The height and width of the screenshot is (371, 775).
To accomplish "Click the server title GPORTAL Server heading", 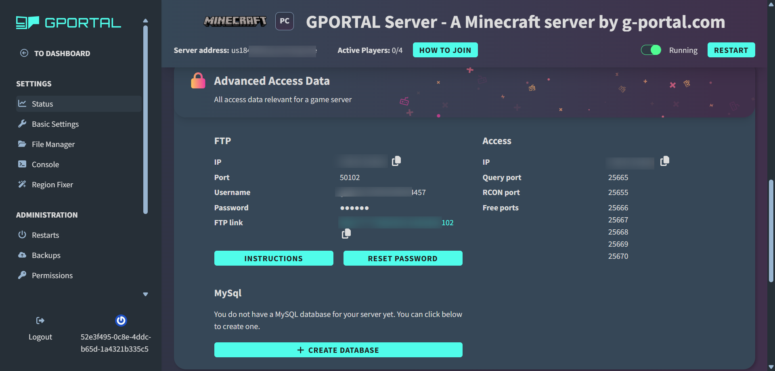I will pos(515,22).
